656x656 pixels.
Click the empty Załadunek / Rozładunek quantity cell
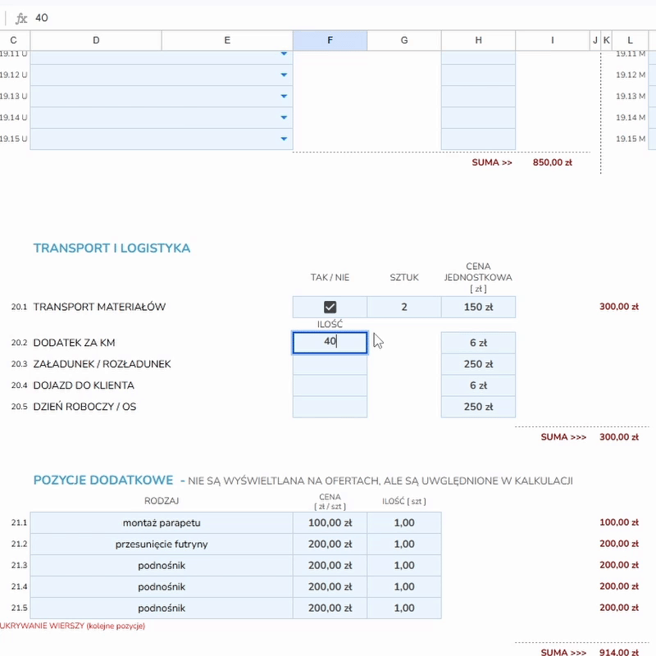point(330,364)
